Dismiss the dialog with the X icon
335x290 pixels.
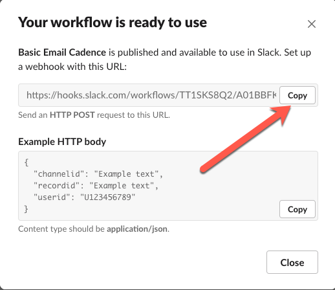click(x=312, y=24)
